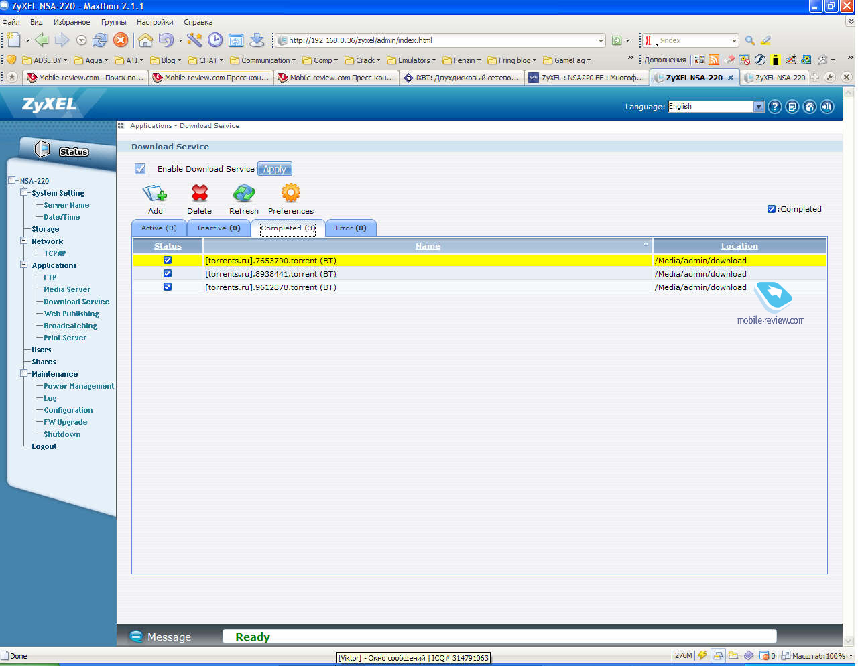Click the lightning bolt icon in status bar

pyautogui.click(x=702, y=655)
